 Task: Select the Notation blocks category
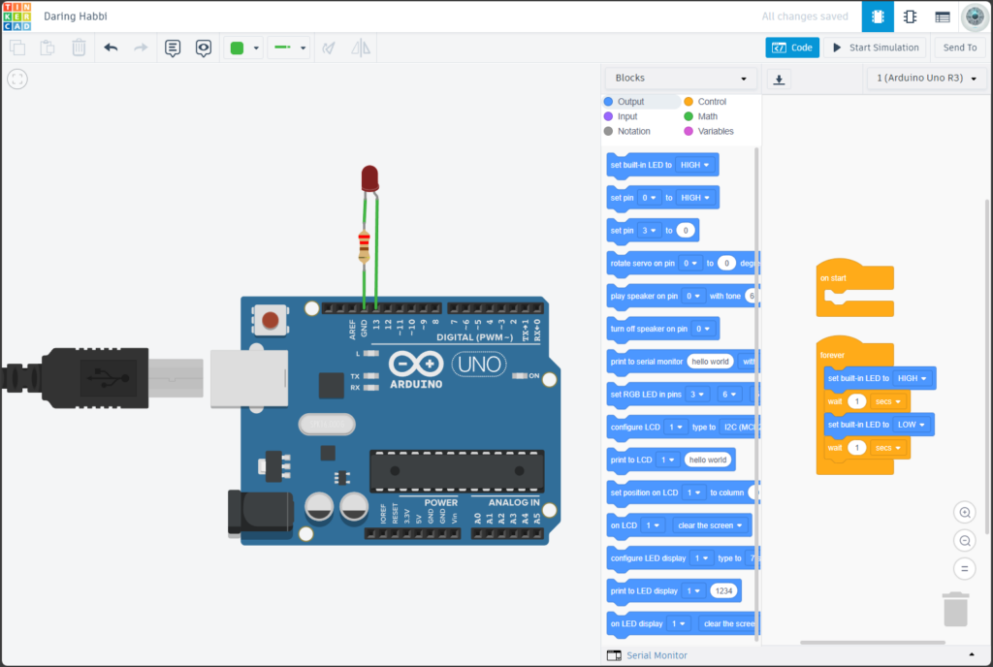[x=627, y=131]
